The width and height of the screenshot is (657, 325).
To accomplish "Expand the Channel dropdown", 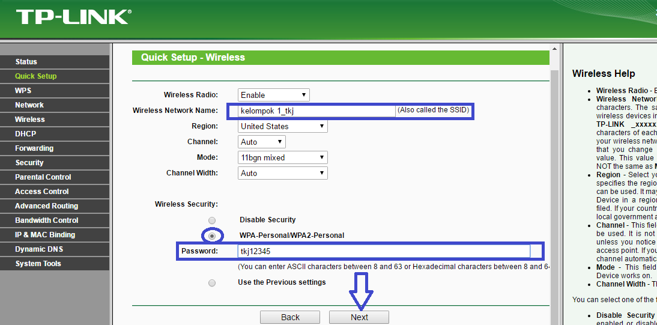I will (261, 142).
